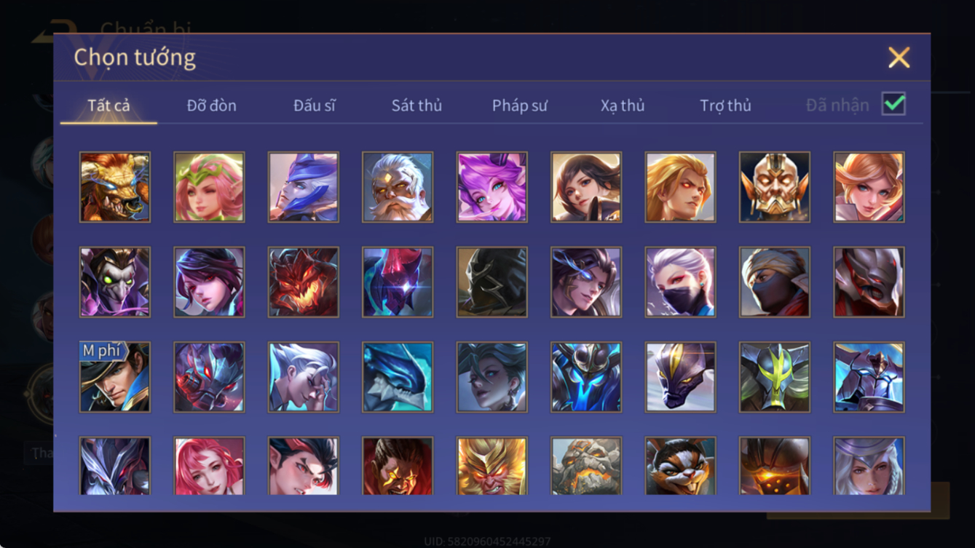
Task: Pick the white-bearded old man hero
Action: (398, 187)
